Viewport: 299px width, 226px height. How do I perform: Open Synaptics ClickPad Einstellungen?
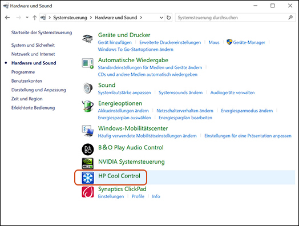111,196
